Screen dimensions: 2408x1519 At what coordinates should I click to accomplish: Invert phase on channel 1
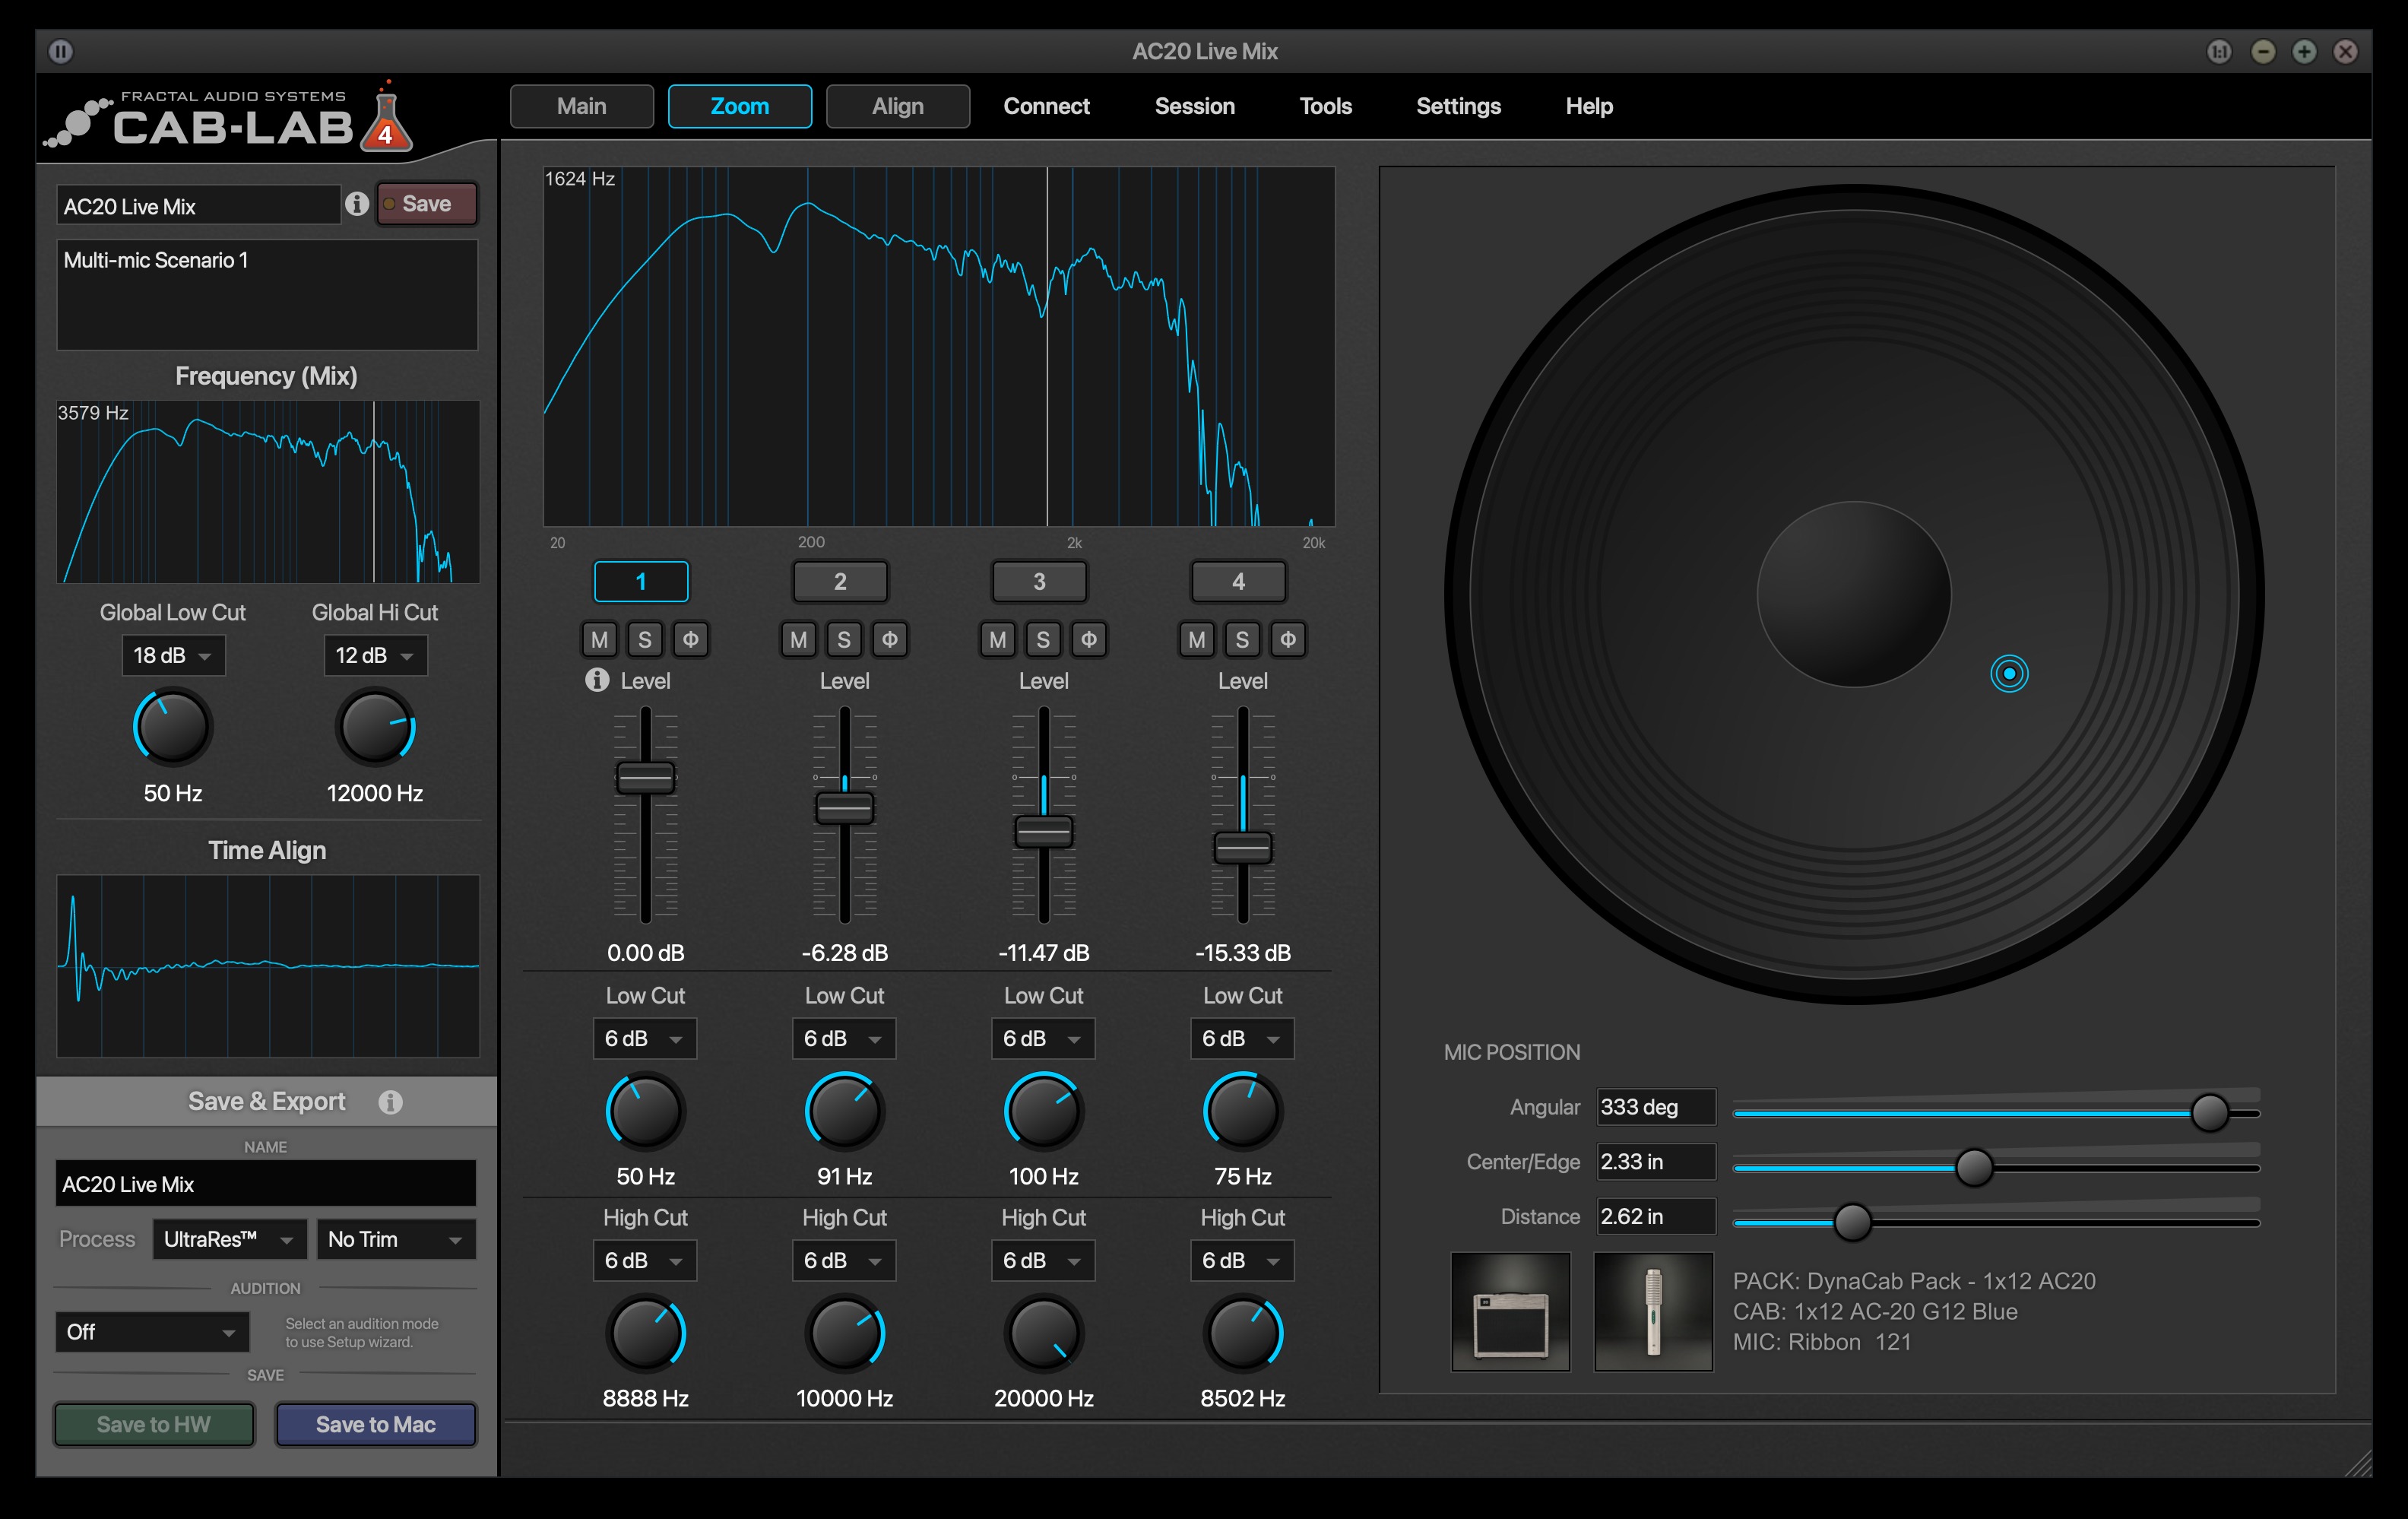[x=690, y=640]
